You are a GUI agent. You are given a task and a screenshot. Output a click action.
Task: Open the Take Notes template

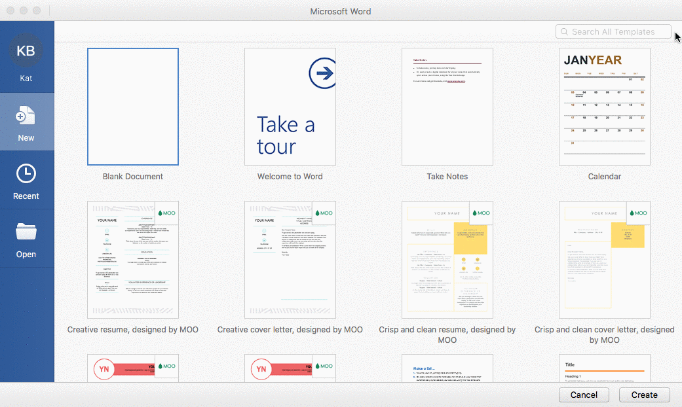pos(447,107)
